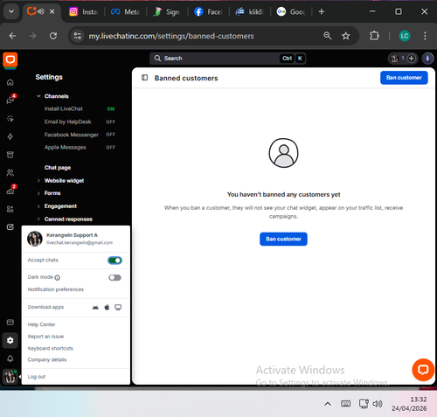
Task: Open the Chat page settings item
Action: tap(58, 168)
